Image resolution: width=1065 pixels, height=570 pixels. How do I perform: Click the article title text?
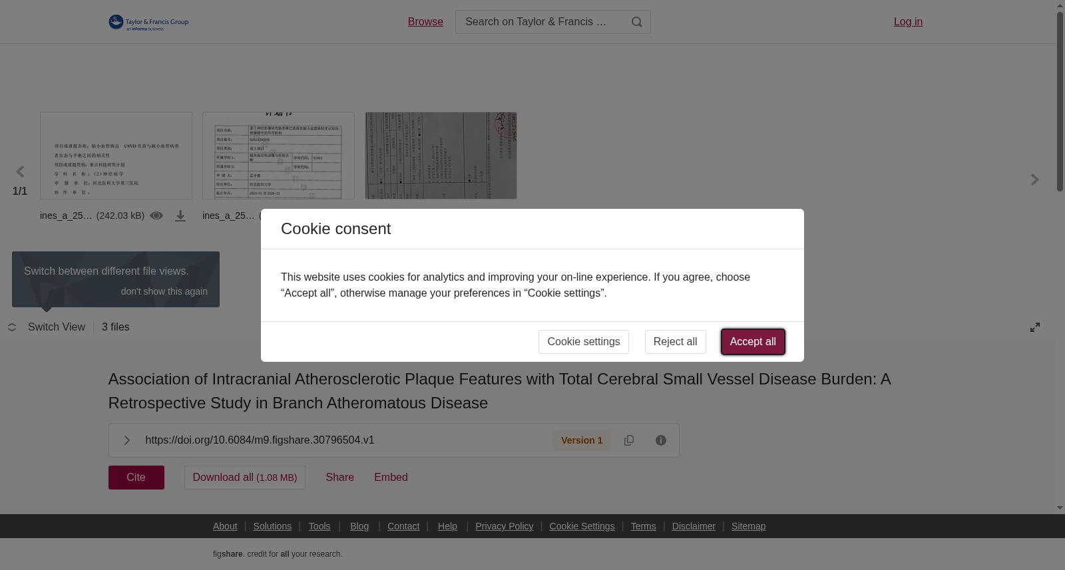tap(499, 391)
